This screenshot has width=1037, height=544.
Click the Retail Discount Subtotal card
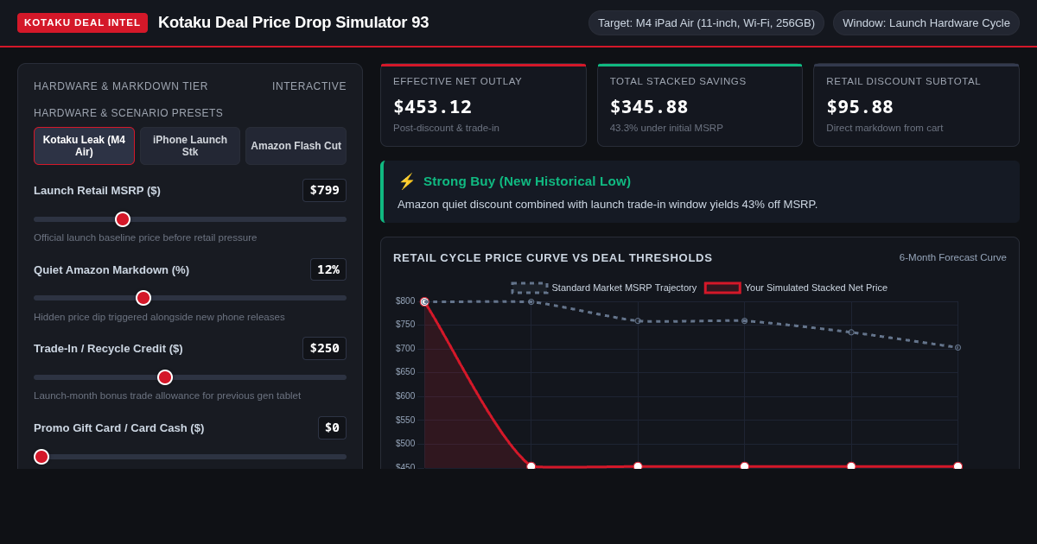pyautogui.click(x=916, y=105)
